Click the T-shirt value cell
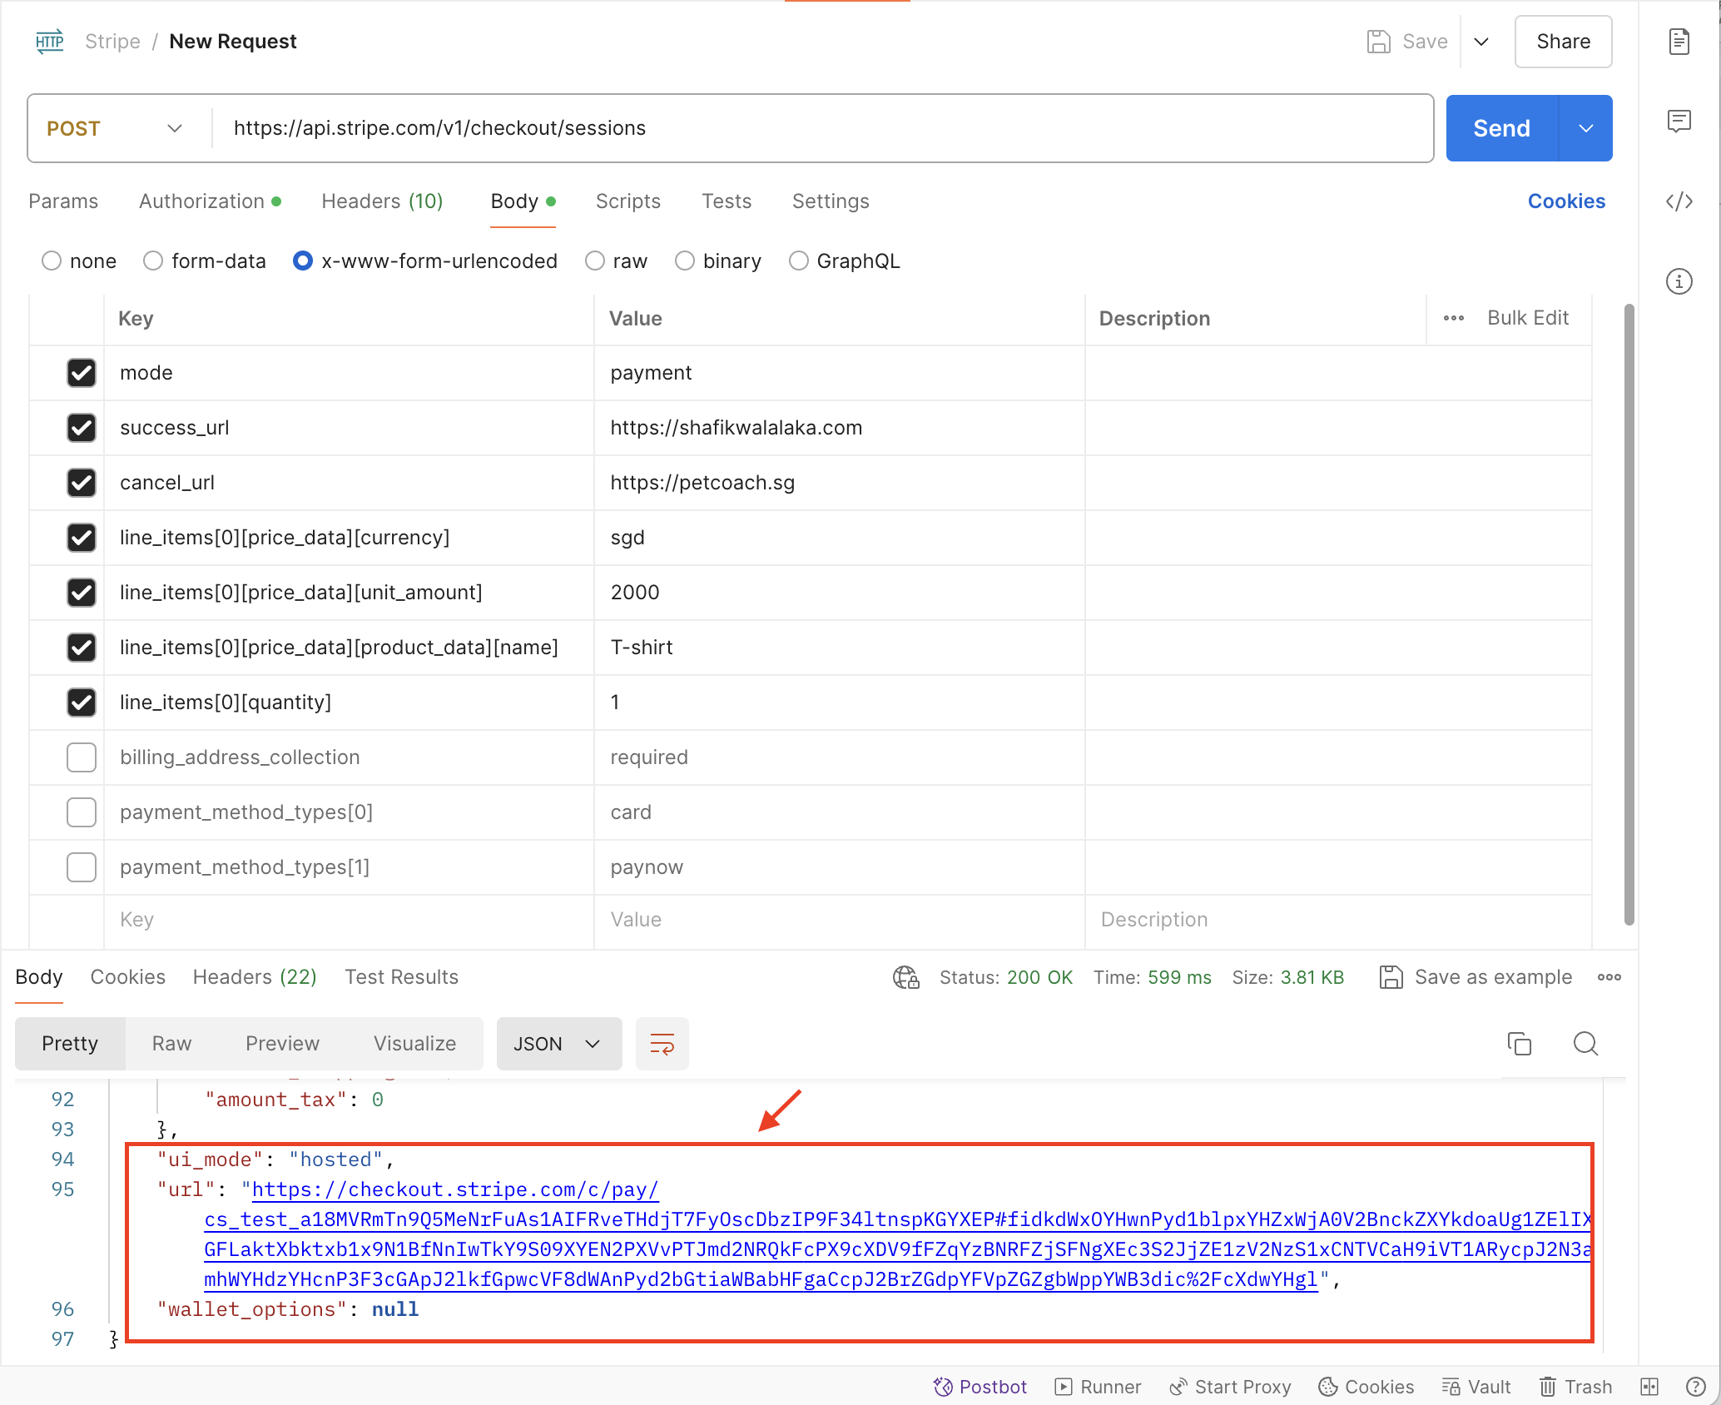Viewport: 1721px width, 1405px height. [x=839, y=648]
